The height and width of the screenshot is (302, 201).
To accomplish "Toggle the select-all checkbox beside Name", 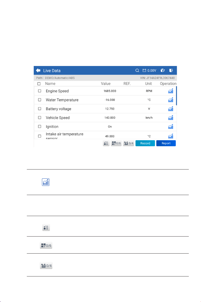I will [x=39, y=84].
